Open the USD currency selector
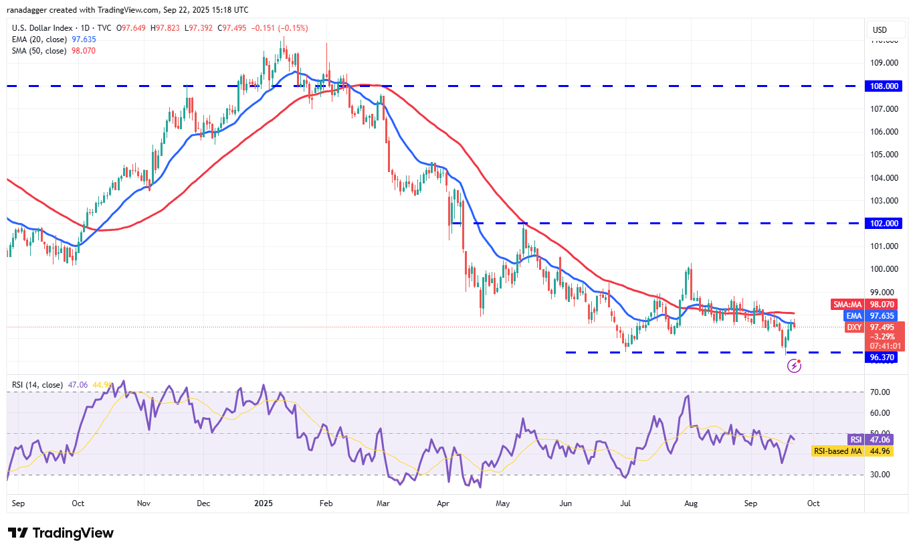The height and width of the screenshot is (553, 915). coord(886,29)
